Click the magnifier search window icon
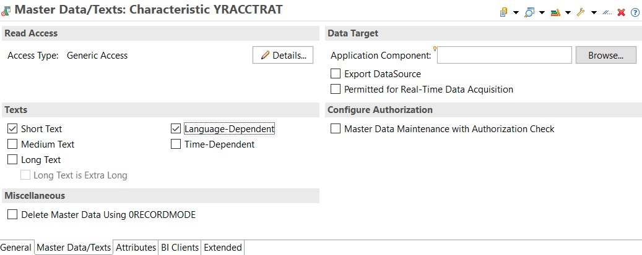 coord(530,12)
